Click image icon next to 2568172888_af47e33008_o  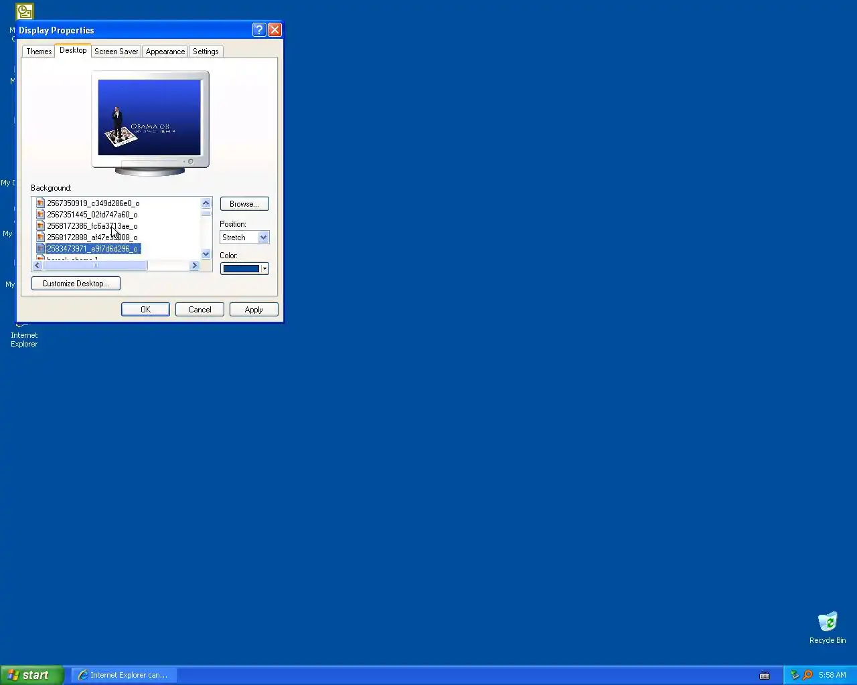(x=40, y=237)
